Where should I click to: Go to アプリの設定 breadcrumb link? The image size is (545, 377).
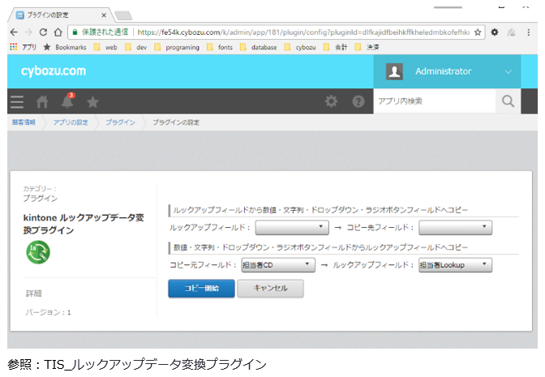point(70,122)
